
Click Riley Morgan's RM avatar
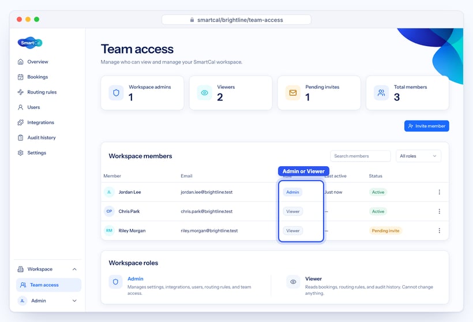coord(109,231)
